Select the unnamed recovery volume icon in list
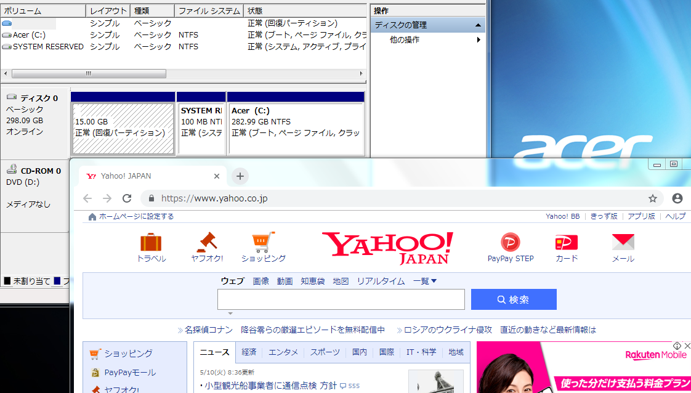 7,23
